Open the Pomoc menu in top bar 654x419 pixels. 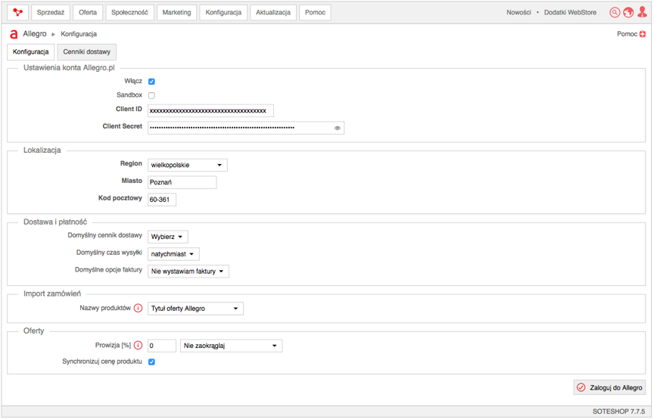315,13
